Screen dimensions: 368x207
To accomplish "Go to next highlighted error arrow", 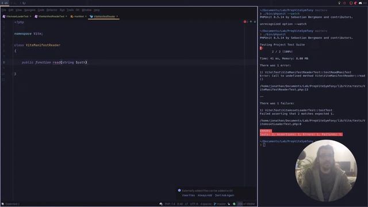I will coord(255,22).
